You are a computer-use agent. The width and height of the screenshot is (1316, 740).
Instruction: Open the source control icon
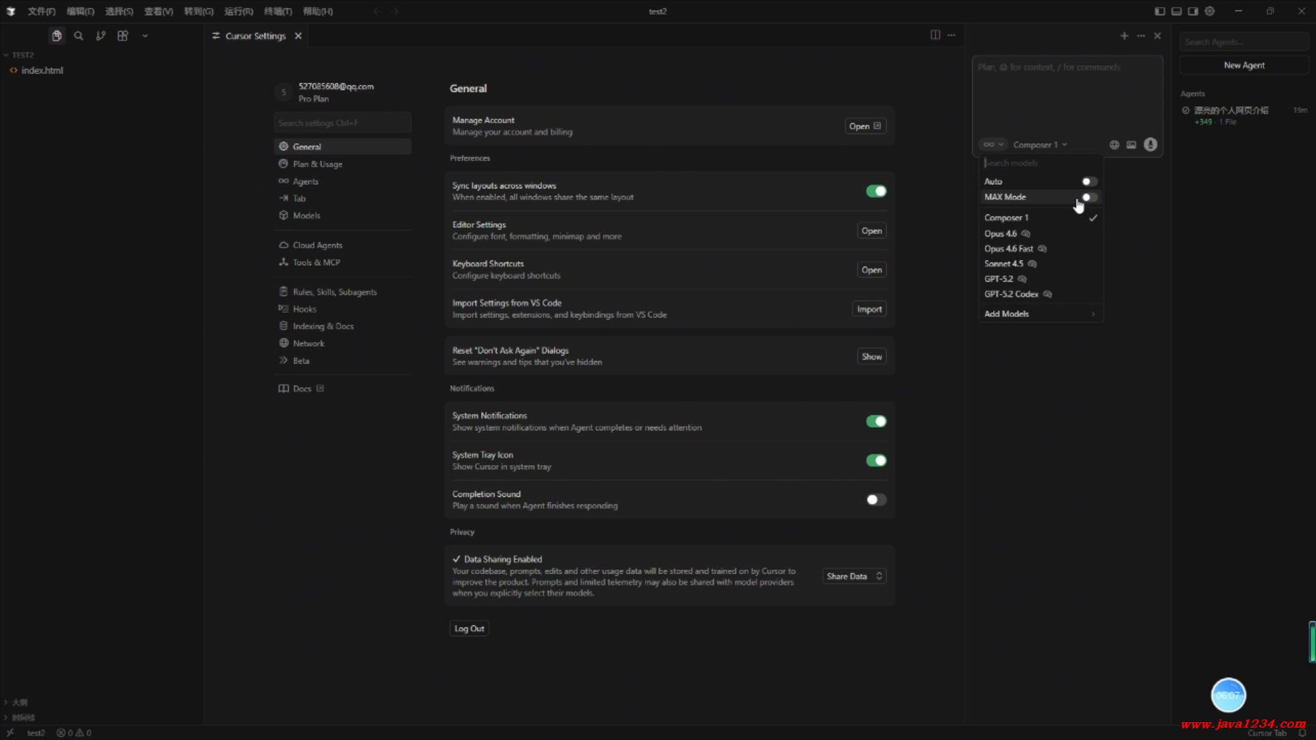101,36
